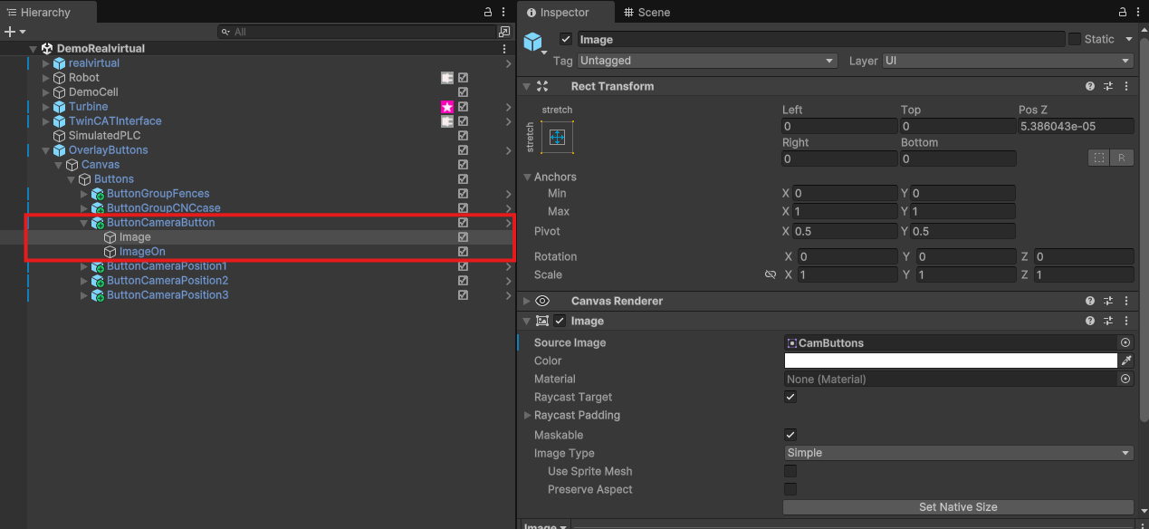Viewport: 1149px width, 529px height.
Task: Click the white Color swatch field
Action: [x=950, y=361]
